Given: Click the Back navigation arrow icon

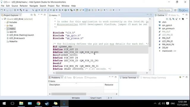Looking at the screenshot, I should click(111, 10).
